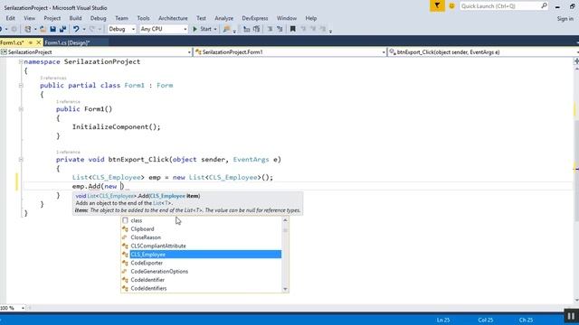Collapse the Form1() constructor block

pyautogui.click(x=21, y=109)
